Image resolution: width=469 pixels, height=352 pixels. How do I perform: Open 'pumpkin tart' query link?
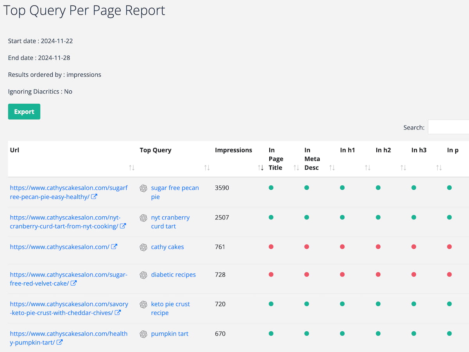[x=170, y=334]
